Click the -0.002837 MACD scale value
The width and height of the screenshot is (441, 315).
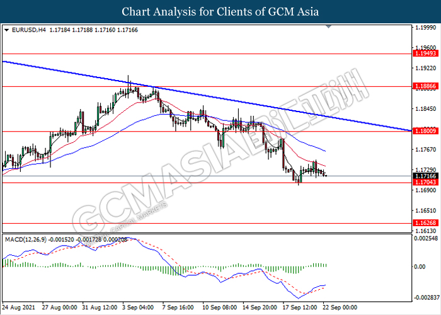[427, 297]
